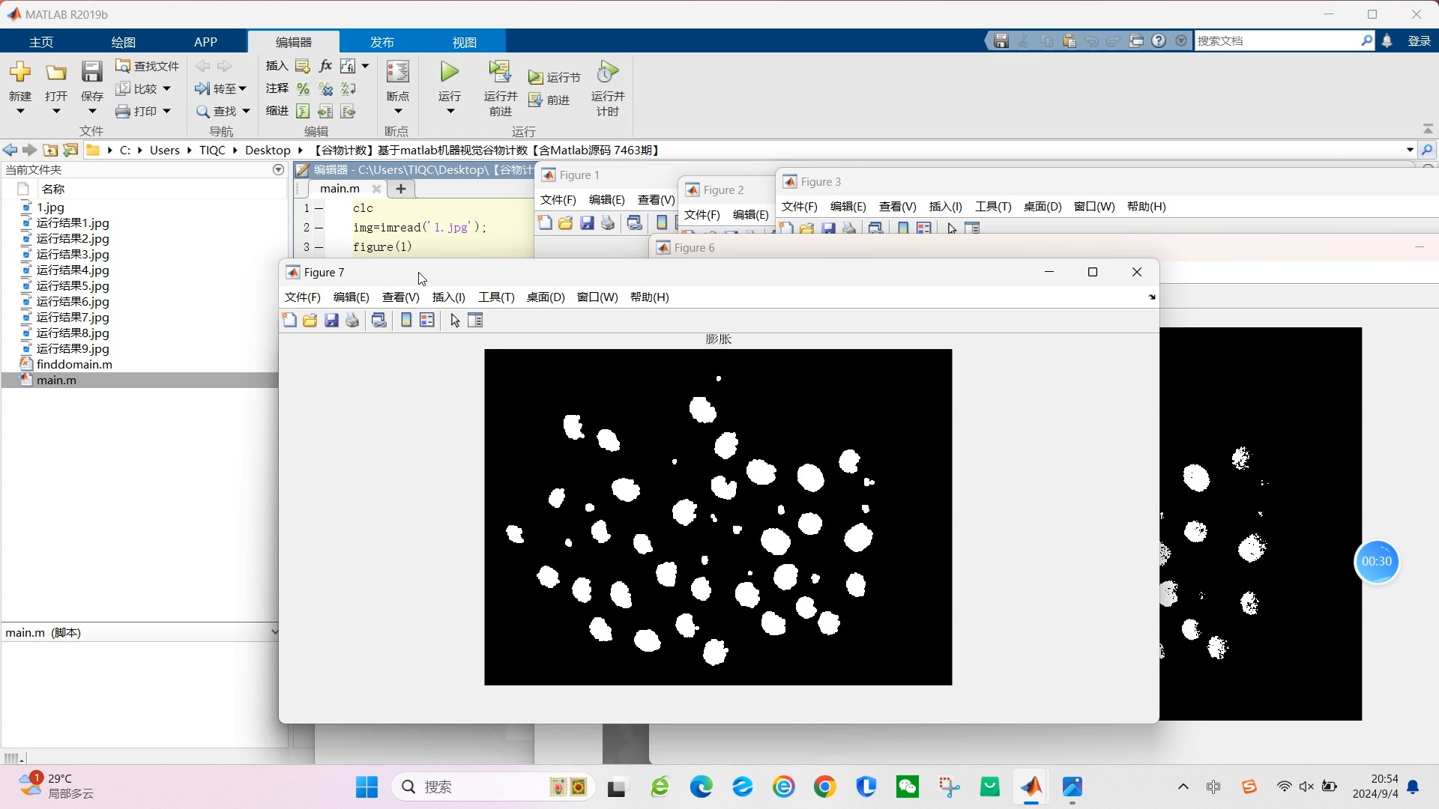This screenshot has width=1439, height=809.
Task: Click Run and Time (运行并计时) icon
Action: 607,73
